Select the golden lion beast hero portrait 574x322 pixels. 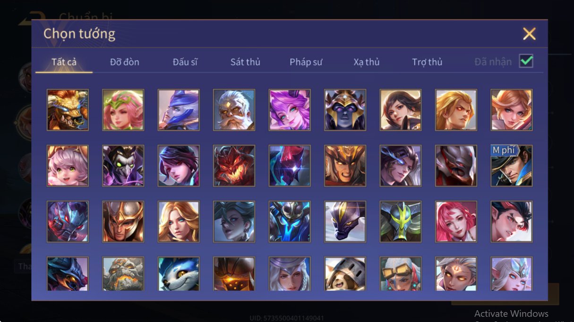pyautogui.click(x=68, y=110)
